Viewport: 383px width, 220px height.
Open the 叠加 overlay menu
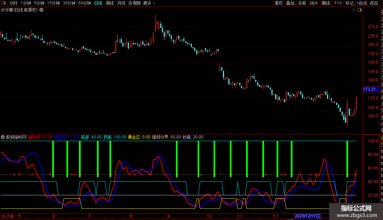coord(290,3)
